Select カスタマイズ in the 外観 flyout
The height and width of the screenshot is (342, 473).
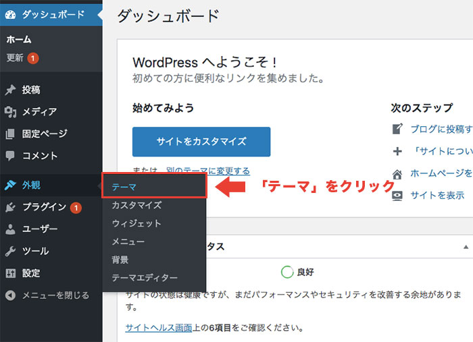pos(136,205)
